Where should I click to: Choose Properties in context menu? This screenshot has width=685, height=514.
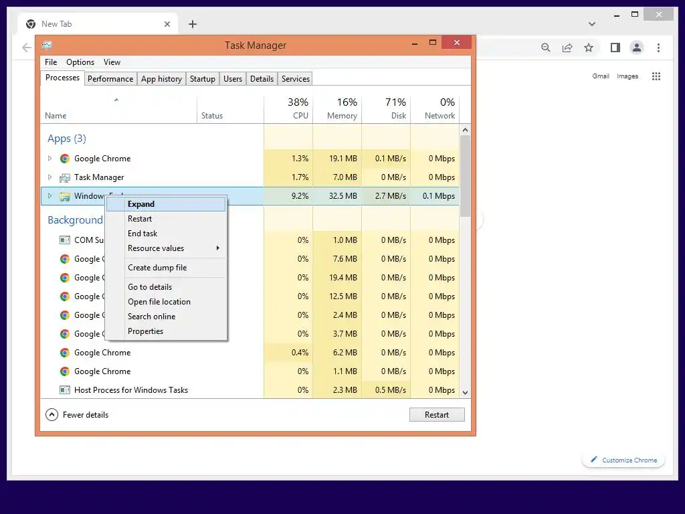click(166, 331)
